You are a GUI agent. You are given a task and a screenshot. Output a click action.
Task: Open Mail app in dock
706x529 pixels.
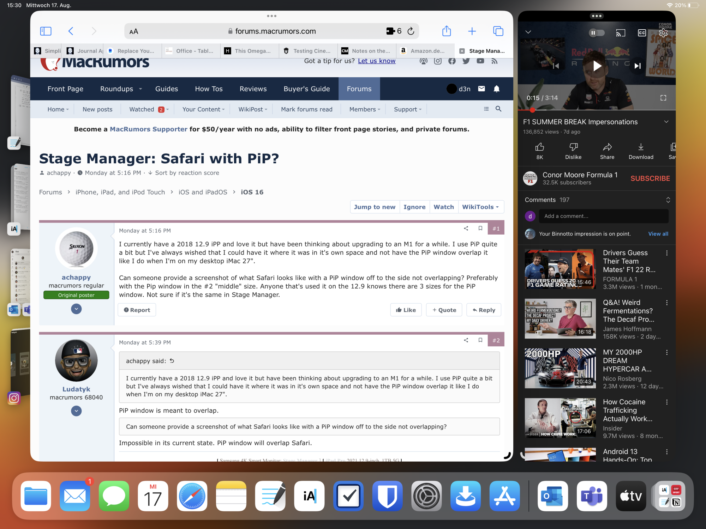[75, 496]
